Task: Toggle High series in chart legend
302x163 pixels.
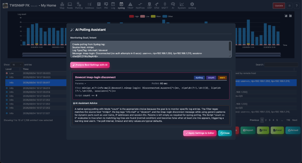Action: (x=134, y=16)
